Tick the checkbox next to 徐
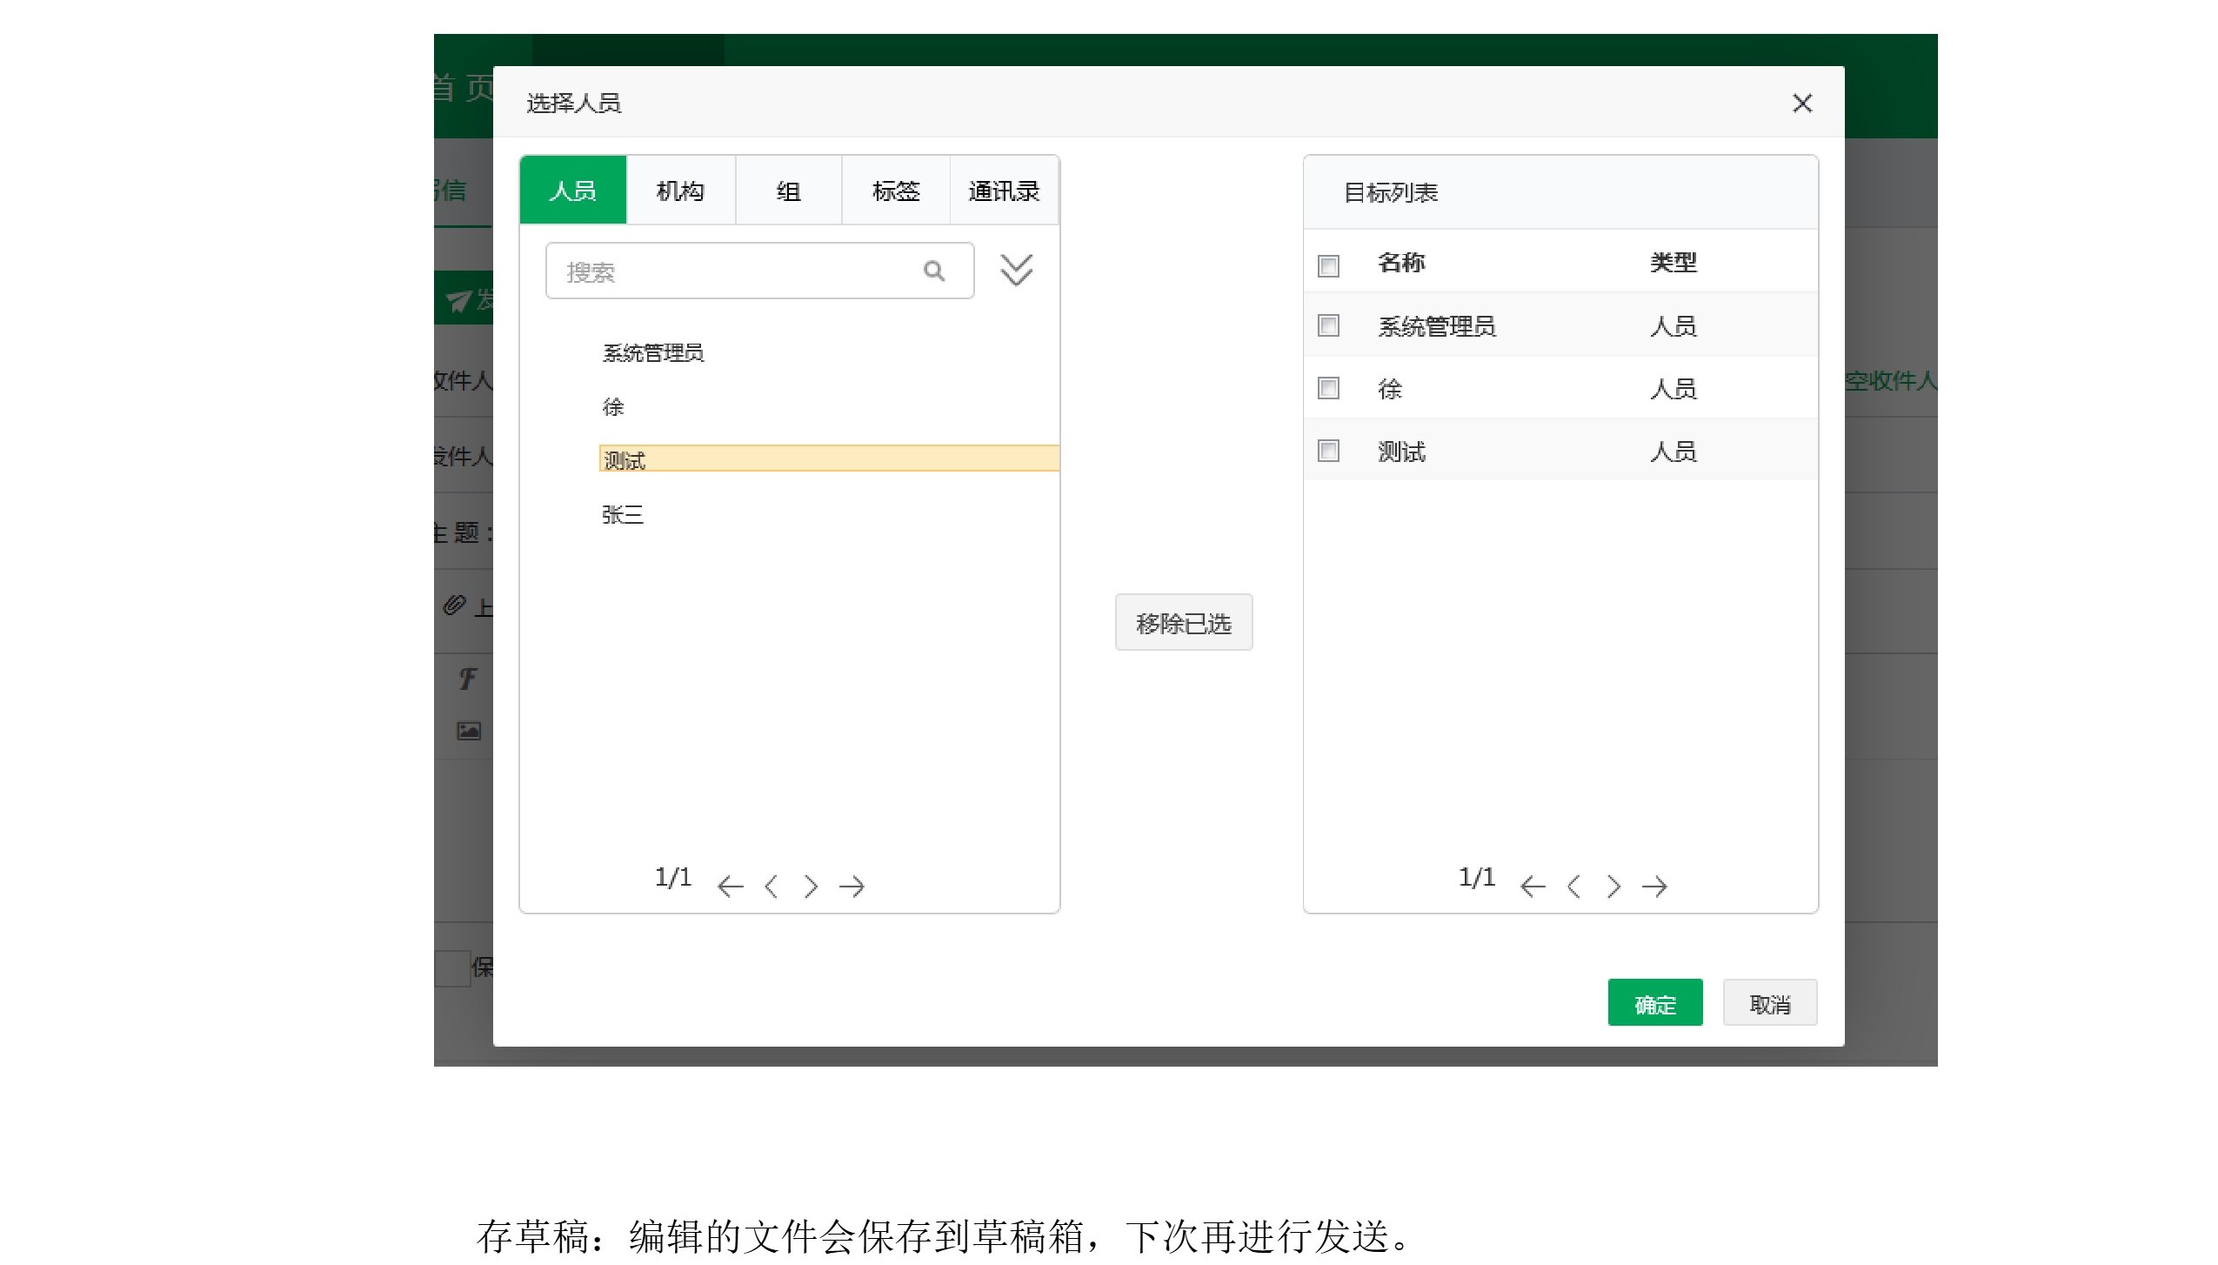Screen dimensions: 2218x1265 coord(1328,388)
